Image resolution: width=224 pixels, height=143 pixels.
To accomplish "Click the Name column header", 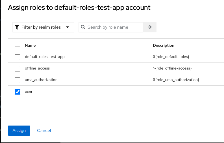I will tap(30, 45).
